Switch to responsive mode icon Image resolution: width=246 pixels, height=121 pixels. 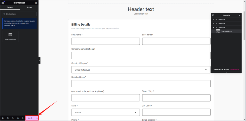pyautogui.click(x=18, y=118)
